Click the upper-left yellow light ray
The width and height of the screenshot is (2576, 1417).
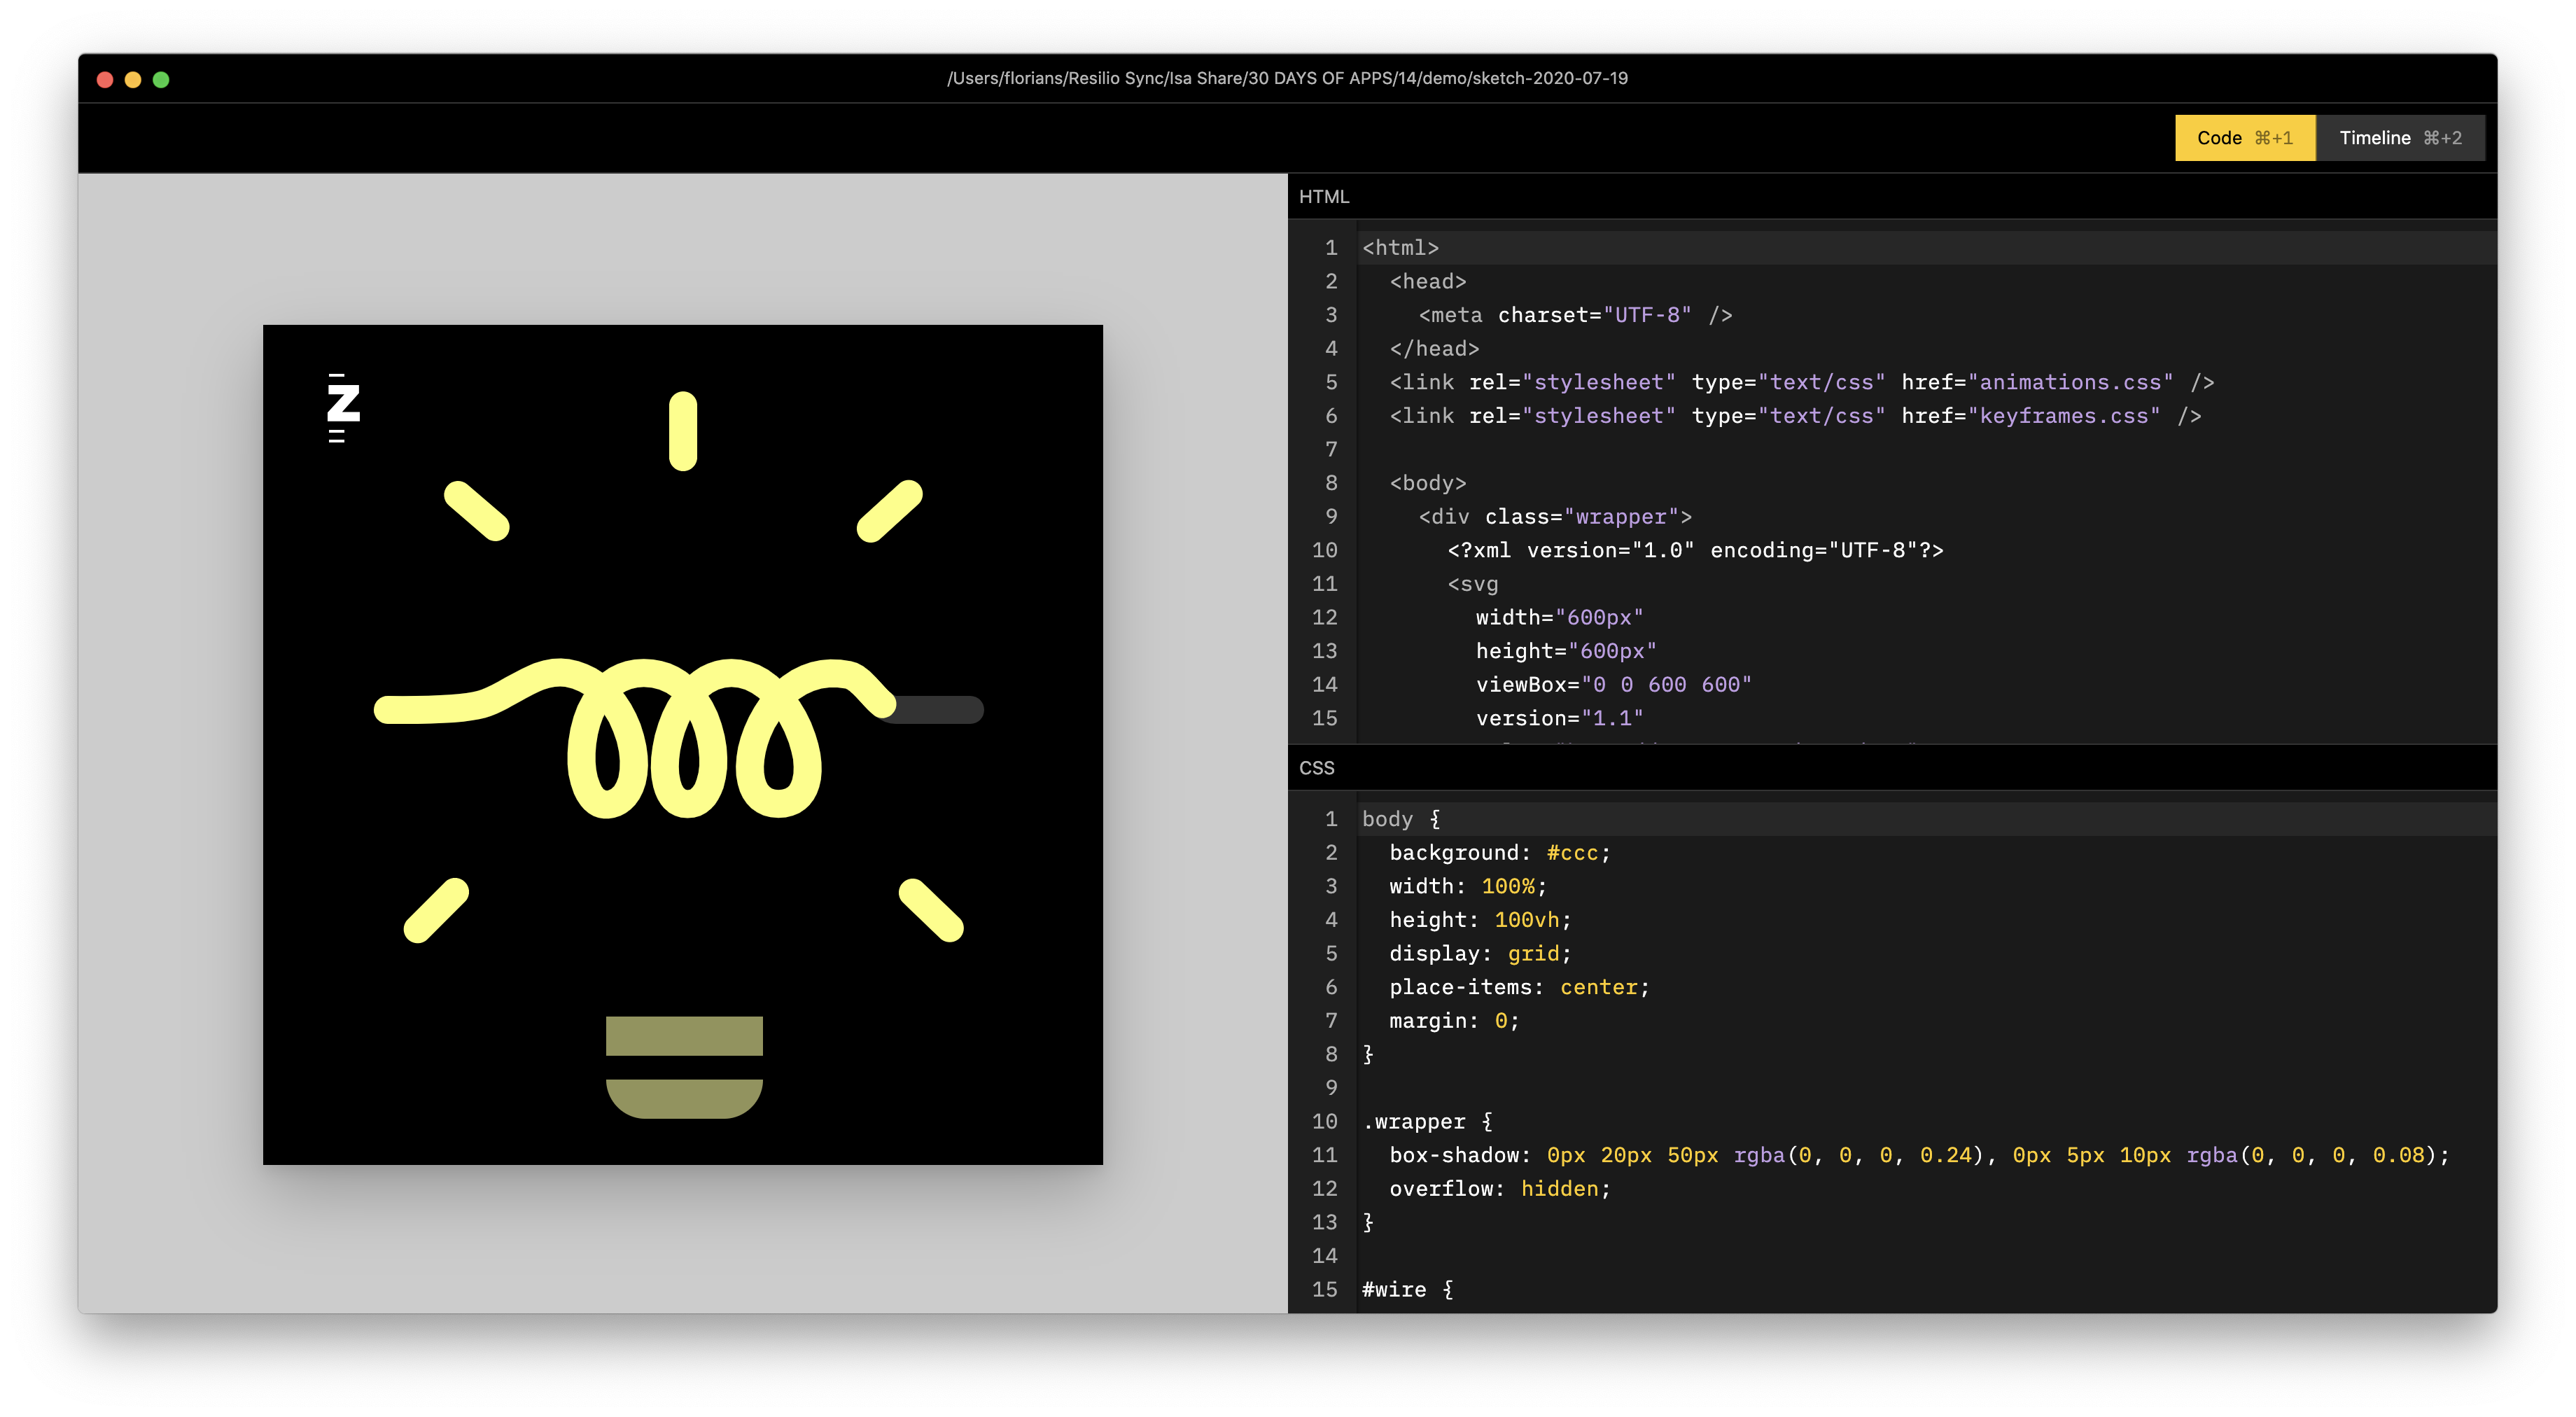477,511
